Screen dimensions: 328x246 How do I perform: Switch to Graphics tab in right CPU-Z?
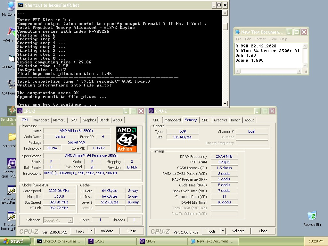coord(220,120)
